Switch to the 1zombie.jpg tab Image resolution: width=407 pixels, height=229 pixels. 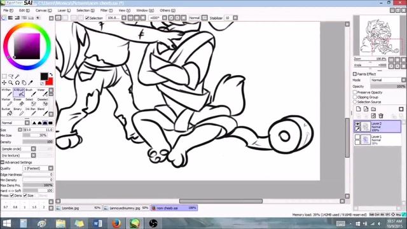coord(79,208)
